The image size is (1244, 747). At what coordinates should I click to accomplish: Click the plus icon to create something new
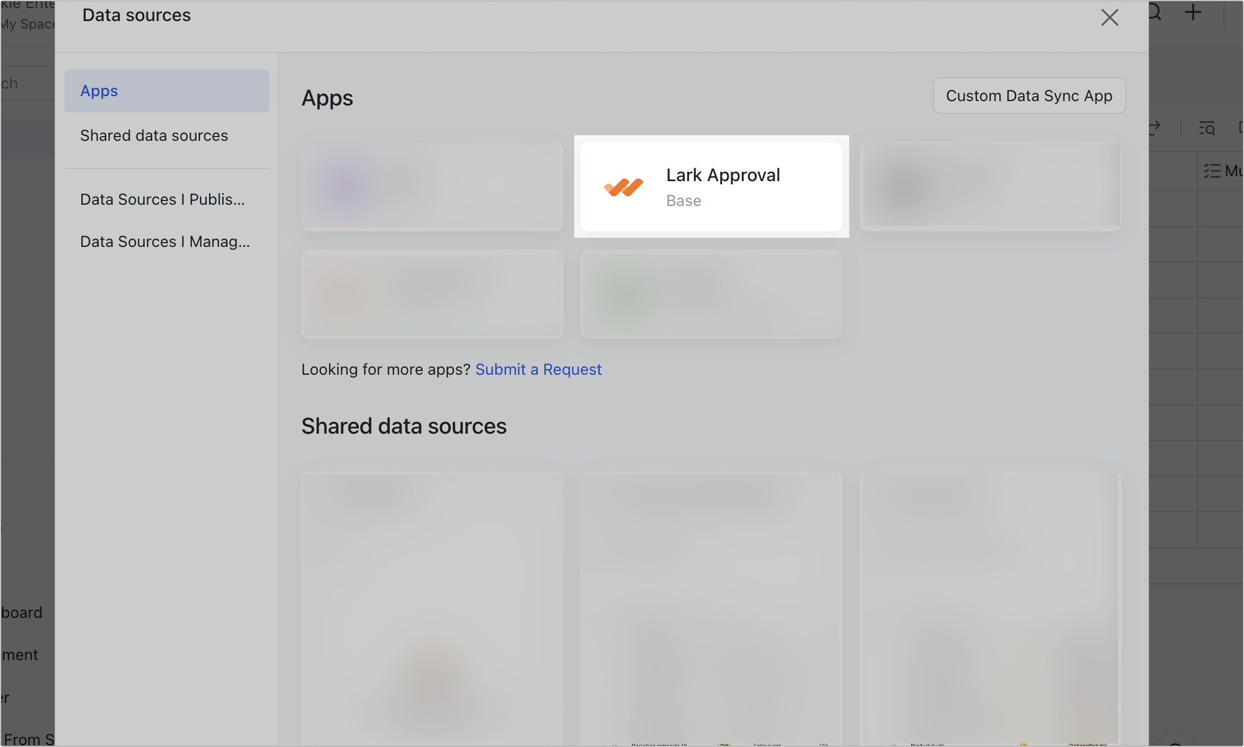[1192, 12]
